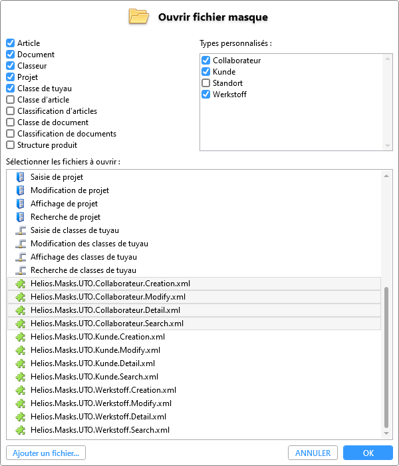Click the file list scroll-down arrow
The image size is (399, 466).
point(386,433)
